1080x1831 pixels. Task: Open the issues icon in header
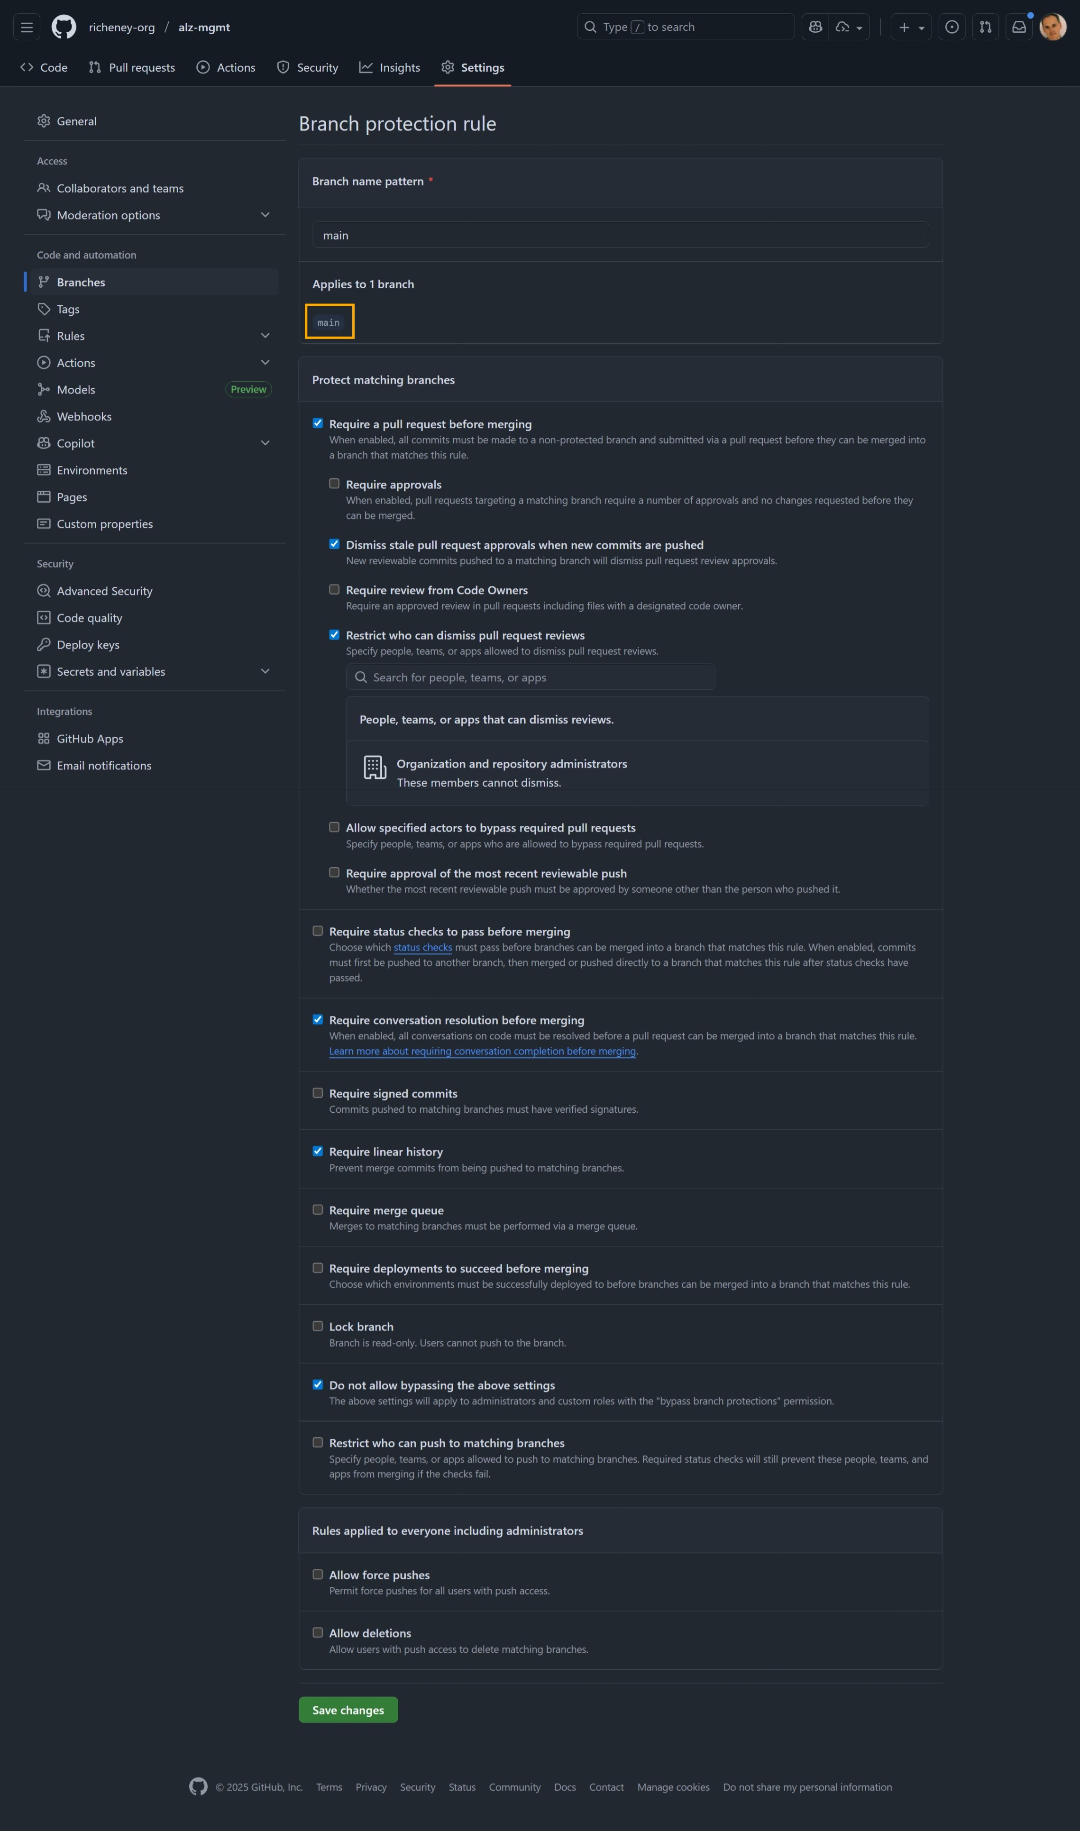[951, 27]
